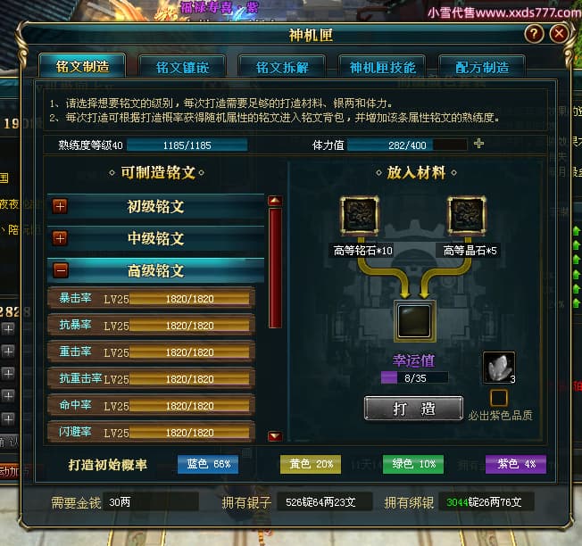Click the question mark help icon
582x546 pixels.
pos(534,34)
